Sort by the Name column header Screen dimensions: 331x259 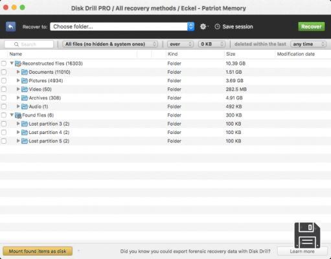coord(16,54)
